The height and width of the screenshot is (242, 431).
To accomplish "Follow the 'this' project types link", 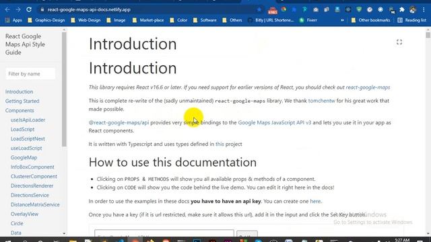I will point(220,144).
